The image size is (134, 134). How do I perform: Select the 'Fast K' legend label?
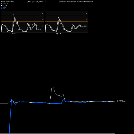(x=5, y=6)
